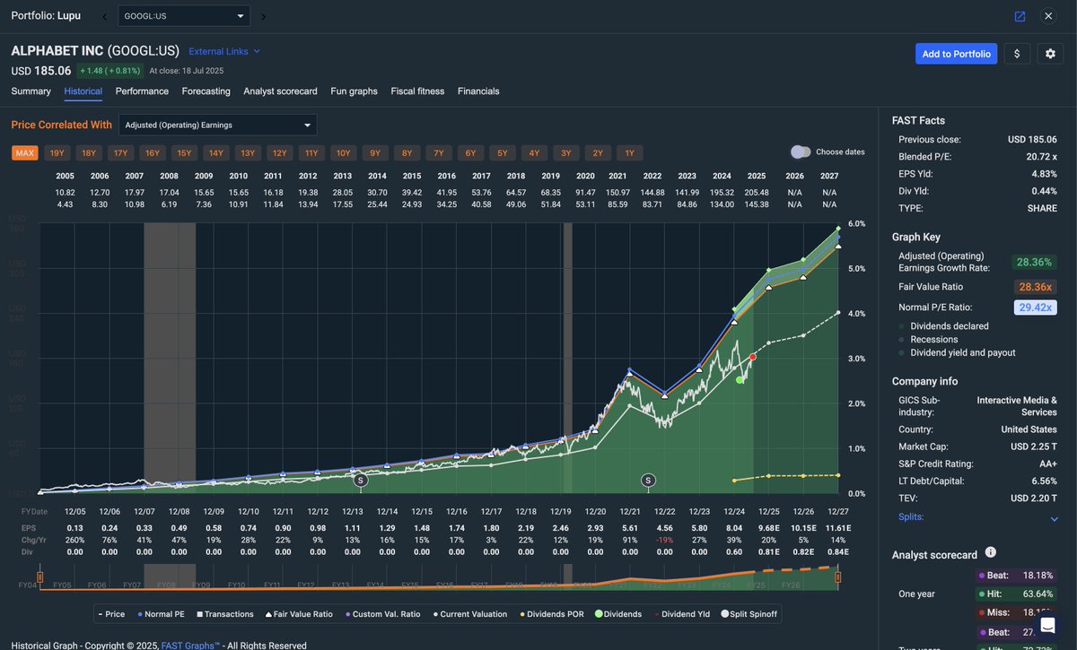Select the 10Y time range

(x=343, y=153)
